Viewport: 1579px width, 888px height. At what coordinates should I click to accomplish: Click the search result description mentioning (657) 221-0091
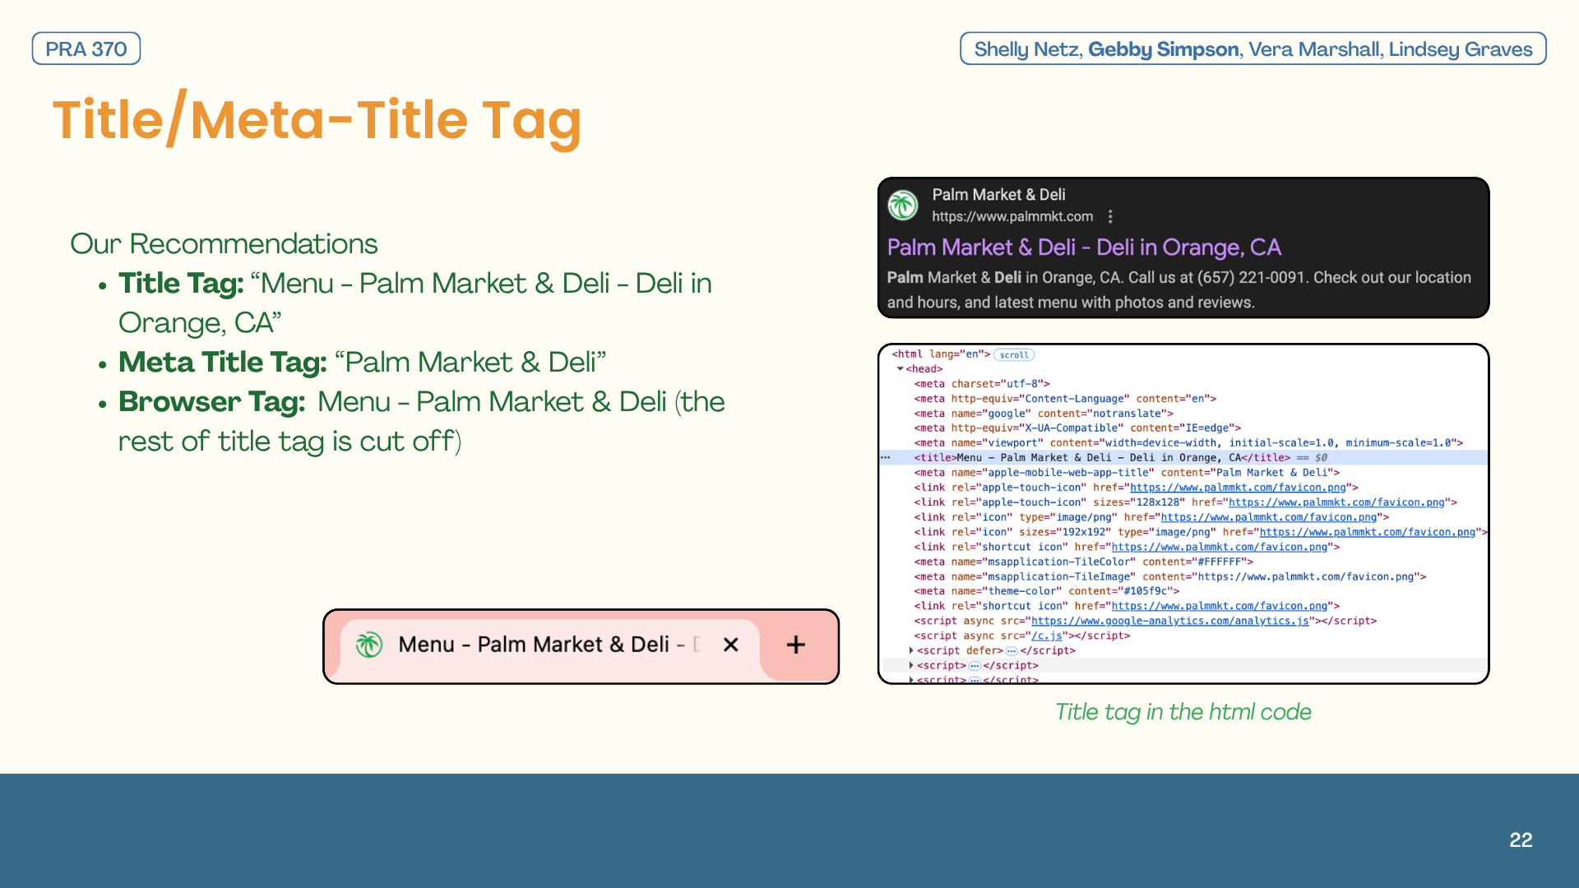point(1178,289)
